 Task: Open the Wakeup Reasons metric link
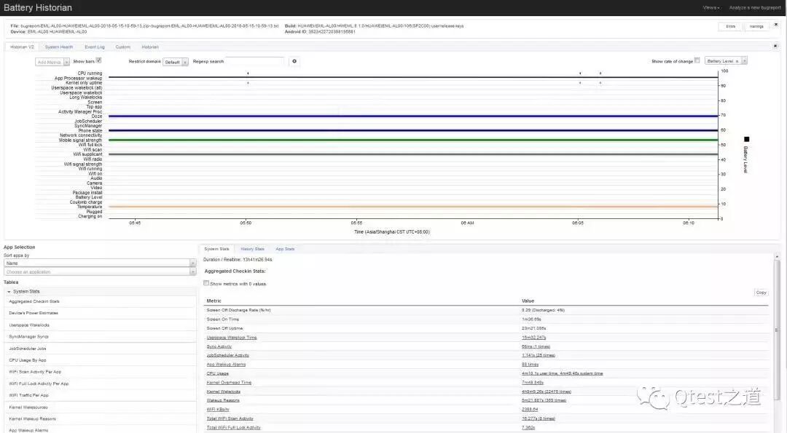pyautogui.click(x=223, y=400)
